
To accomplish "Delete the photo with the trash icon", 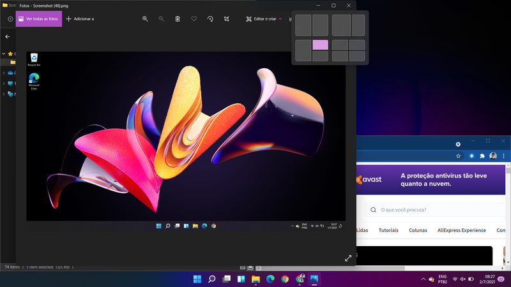I will point(178,19).
